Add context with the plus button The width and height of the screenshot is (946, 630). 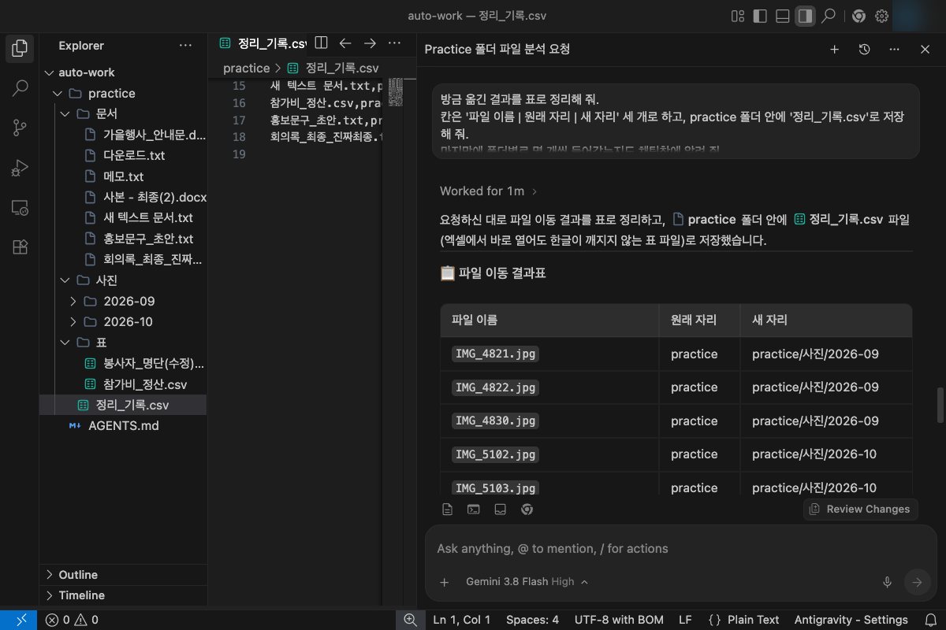coord(445,582)
